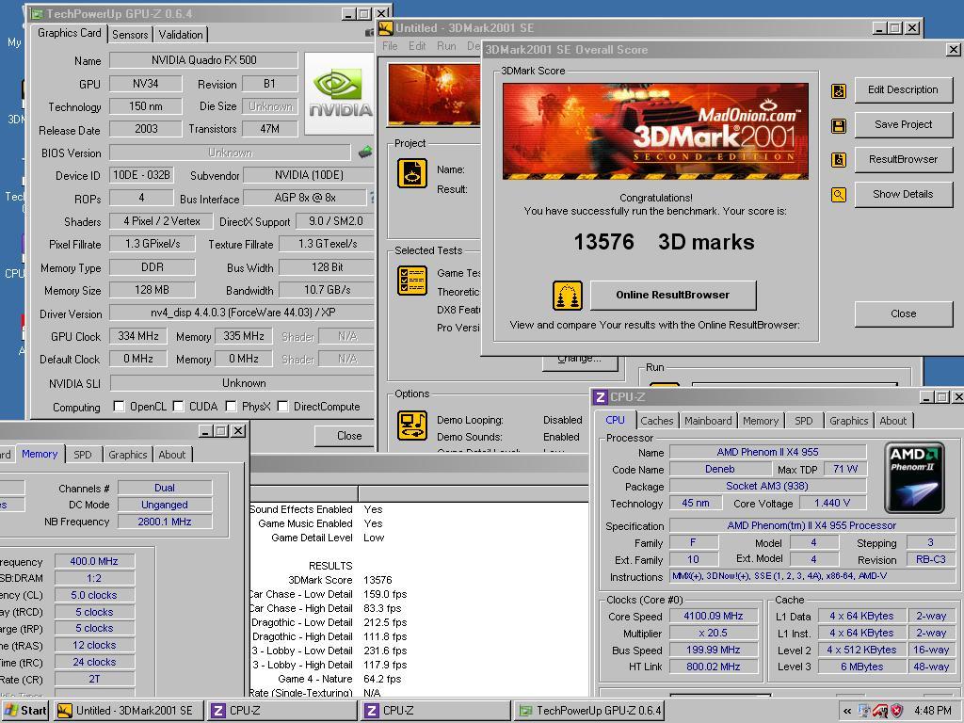
Task: Open the Caches tab in CPU-Z
Action: (x=656, y=421)
